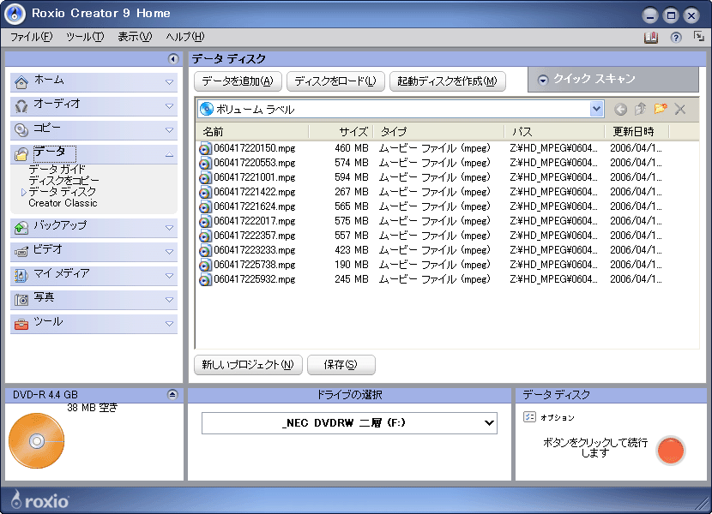Open the ツール(T) menu
The width and height of the screenshot is (712, 514).
pyautogui.click(x=85, y=37)
